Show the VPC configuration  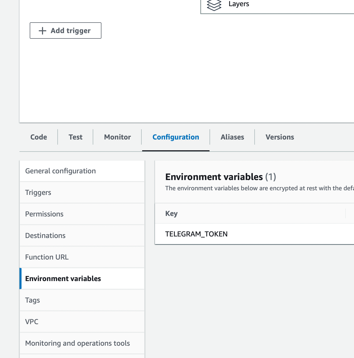32,322
